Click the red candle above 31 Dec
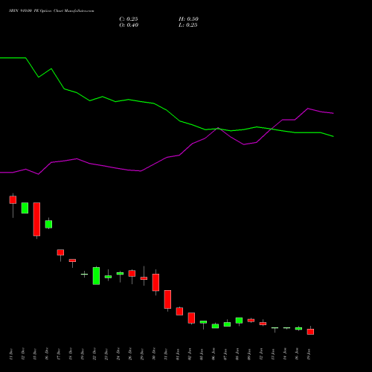The height and width of the screenshot is (372, 372). click(167, 299)
